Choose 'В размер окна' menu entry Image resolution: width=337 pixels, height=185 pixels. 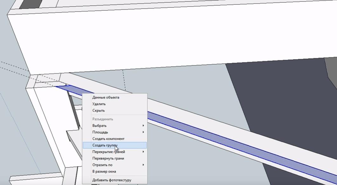click(104, 171)
